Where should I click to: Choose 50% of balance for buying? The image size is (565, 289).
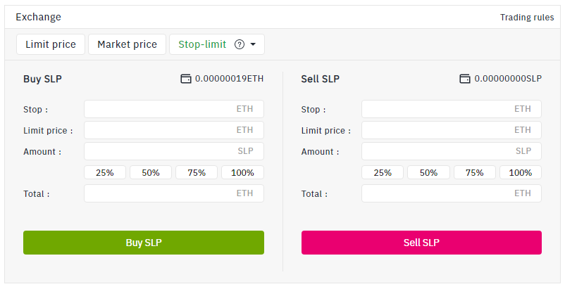(x=151, y=172)
